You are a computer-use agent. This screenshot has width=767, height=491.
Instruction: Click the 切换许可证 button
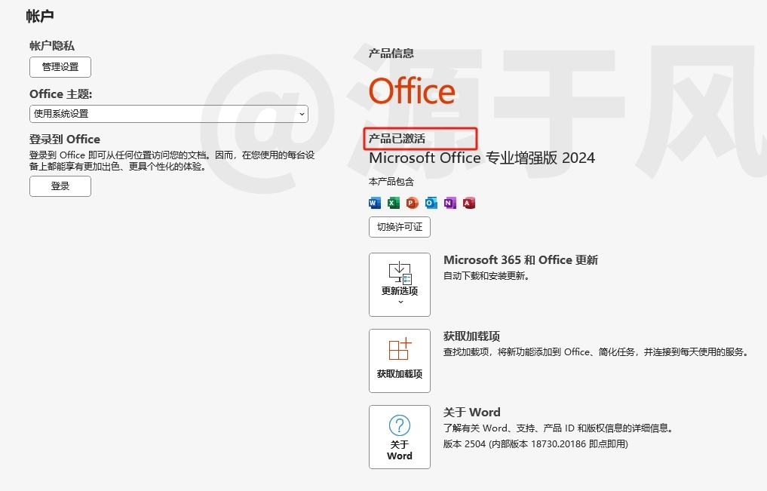400,227
